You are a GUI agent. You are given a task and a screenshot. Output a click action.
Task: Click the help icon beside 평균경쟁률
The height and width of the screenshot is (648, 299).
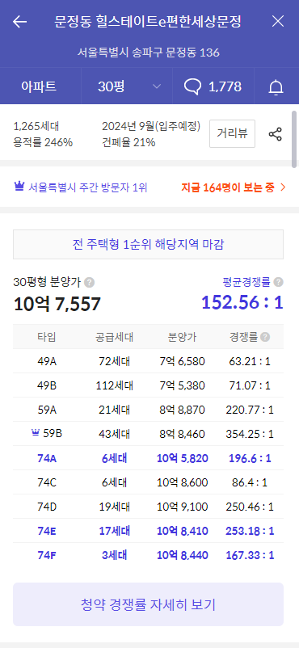[x=279, y=282]
